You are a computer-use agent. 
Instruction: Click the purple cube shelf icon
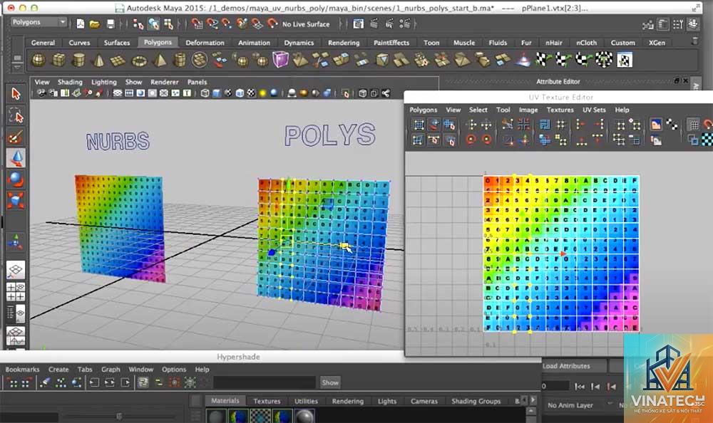tap(280, 60)
